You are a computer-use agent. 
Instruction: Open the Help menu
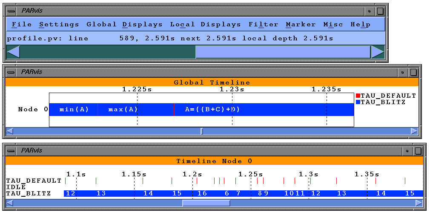pos(360,25)
